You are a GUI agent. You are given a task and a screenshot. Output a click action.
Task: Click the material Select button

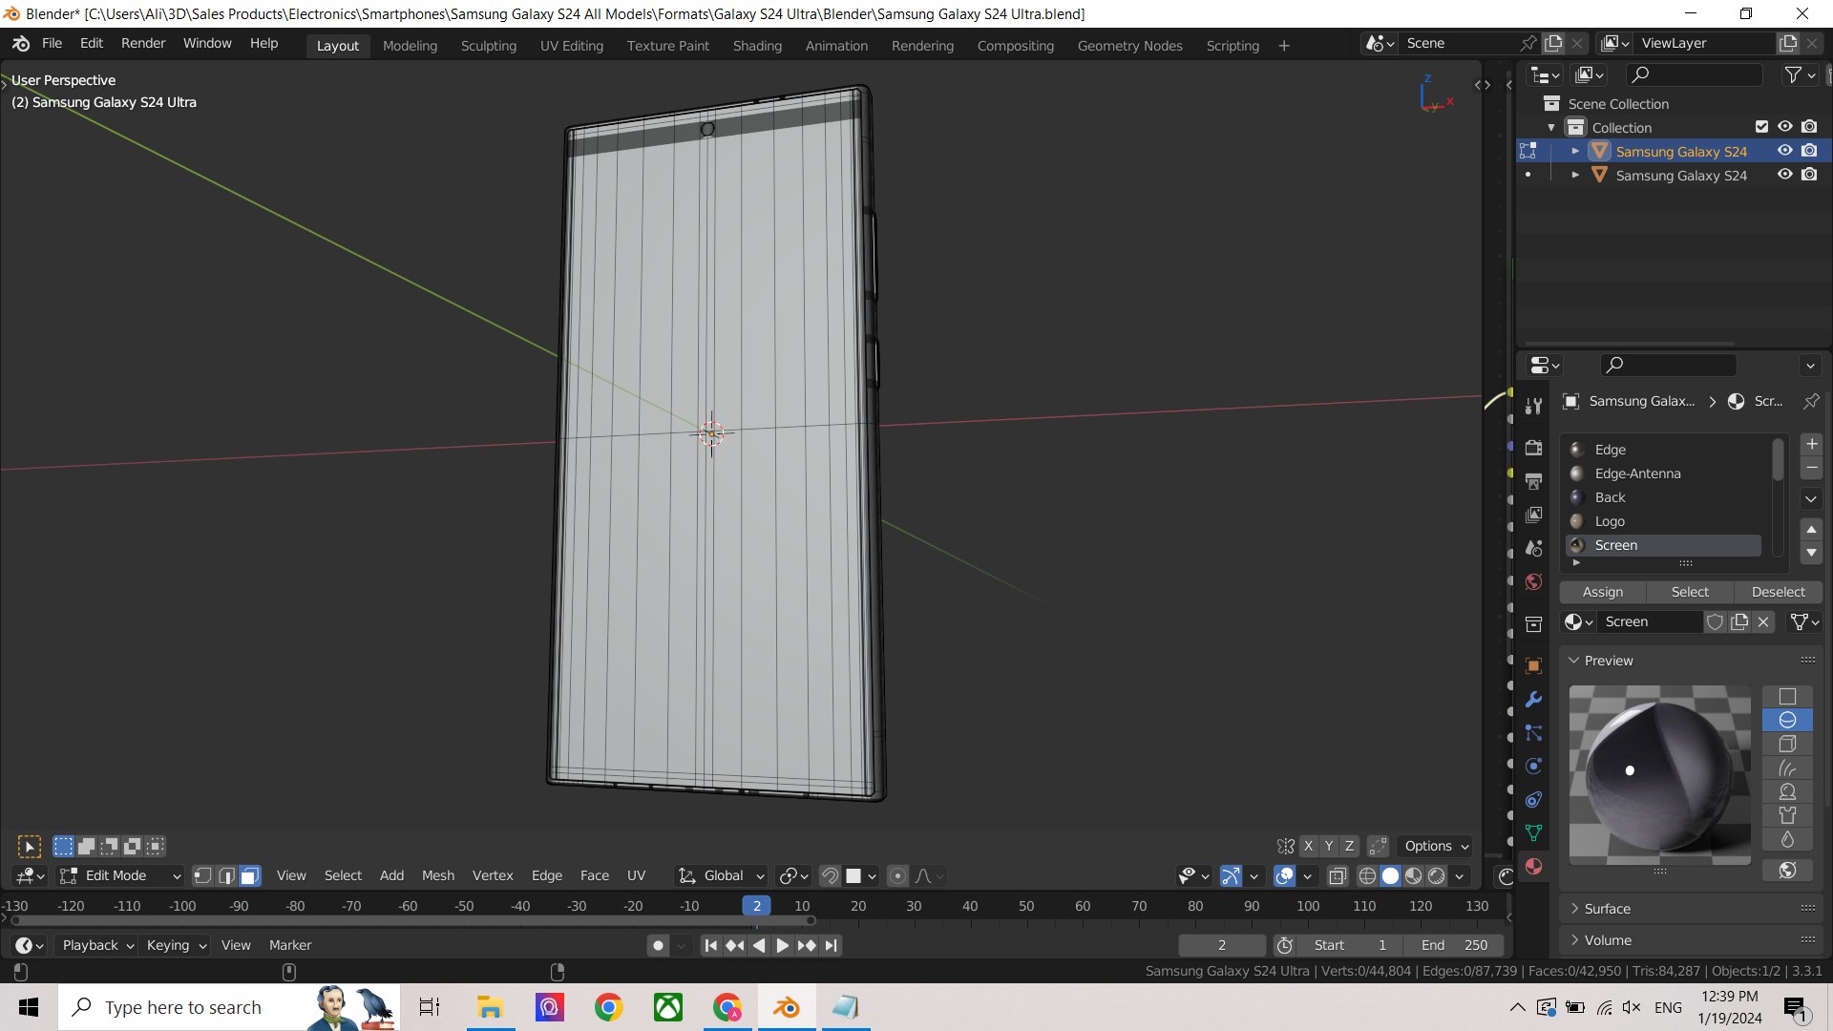(1690, 592)
